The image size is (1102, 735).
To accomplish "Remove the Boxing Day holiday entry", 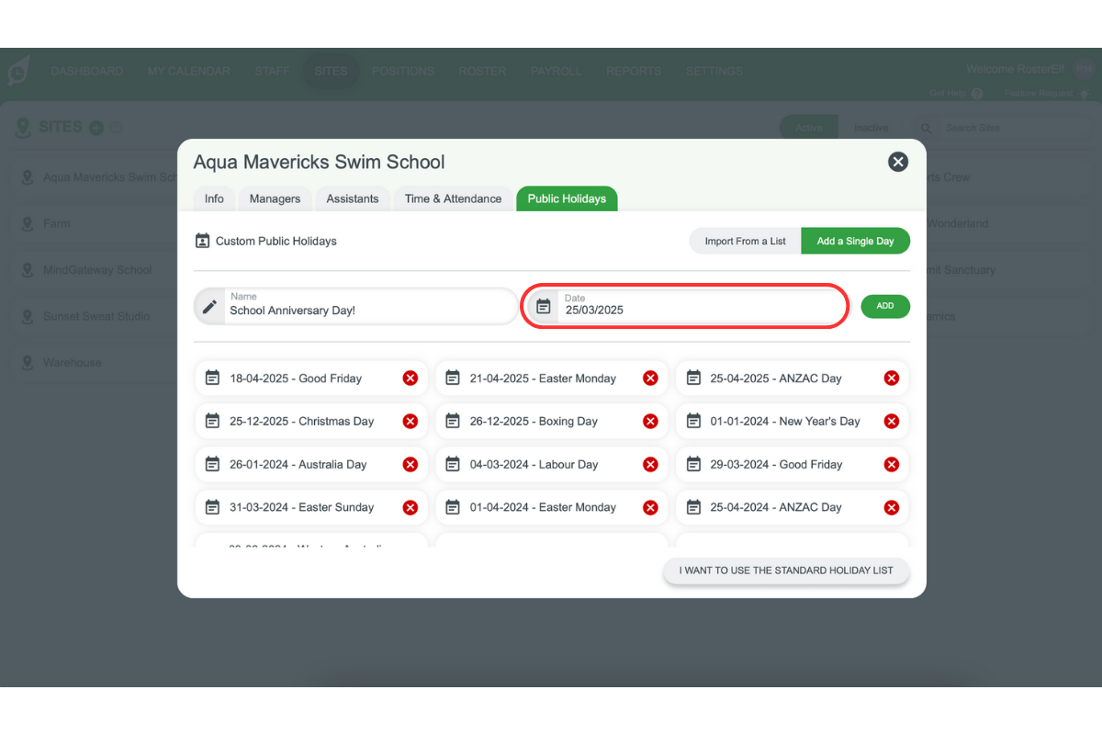I will tap(650, 422).
